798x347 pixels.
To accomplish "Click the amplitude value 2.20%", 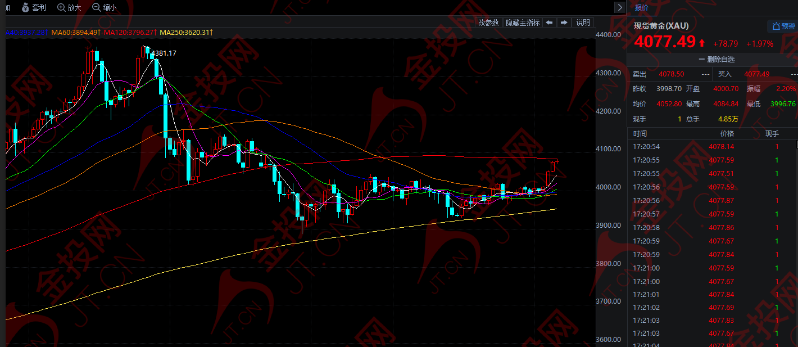I will pos(786,89).
